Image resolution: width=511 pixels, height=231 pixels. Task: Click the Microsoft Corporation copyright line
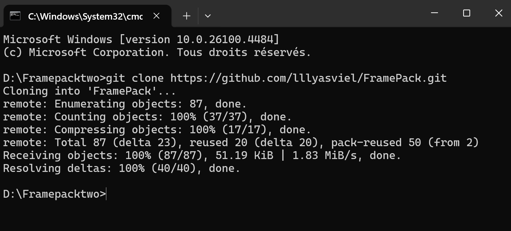(157, 52)
